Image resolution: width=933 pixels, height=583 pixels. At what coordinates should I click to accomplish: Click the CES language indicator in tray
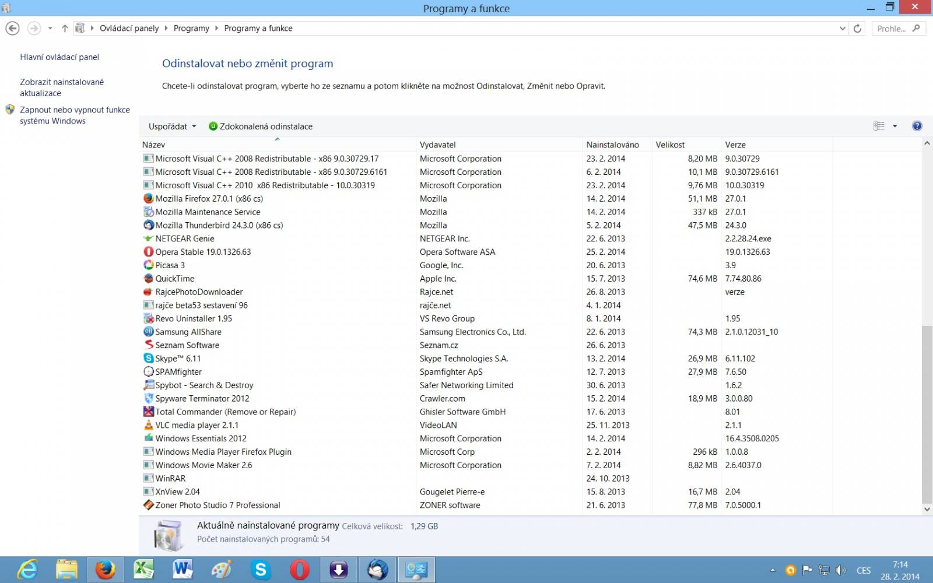pos(864,571)
